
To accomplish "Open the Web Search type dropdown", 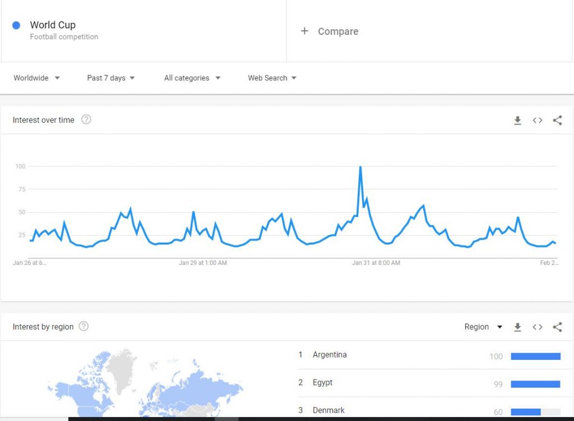I will tap(272, 78).
